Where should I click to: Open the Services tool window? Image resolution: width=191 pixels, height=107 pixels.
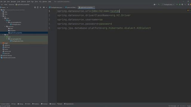pyautogui.click(x=53, y=104)
